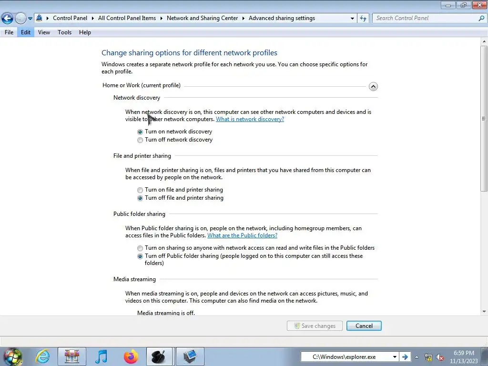Open the Windows Start orb
Viewport: 488px width, 366px height.
click(13, 356)
